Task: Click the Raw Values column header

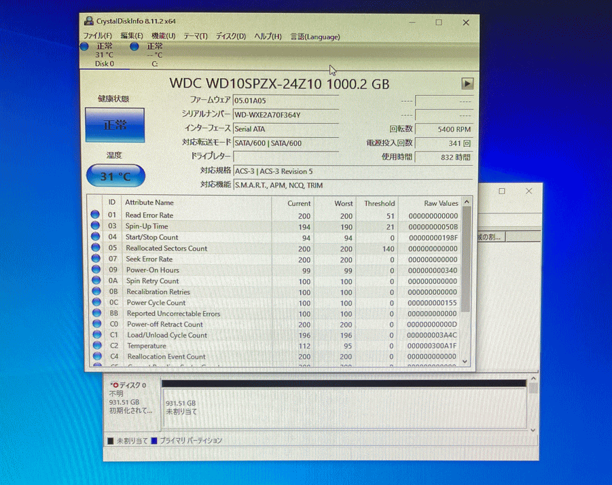Action: pos(441,203)
